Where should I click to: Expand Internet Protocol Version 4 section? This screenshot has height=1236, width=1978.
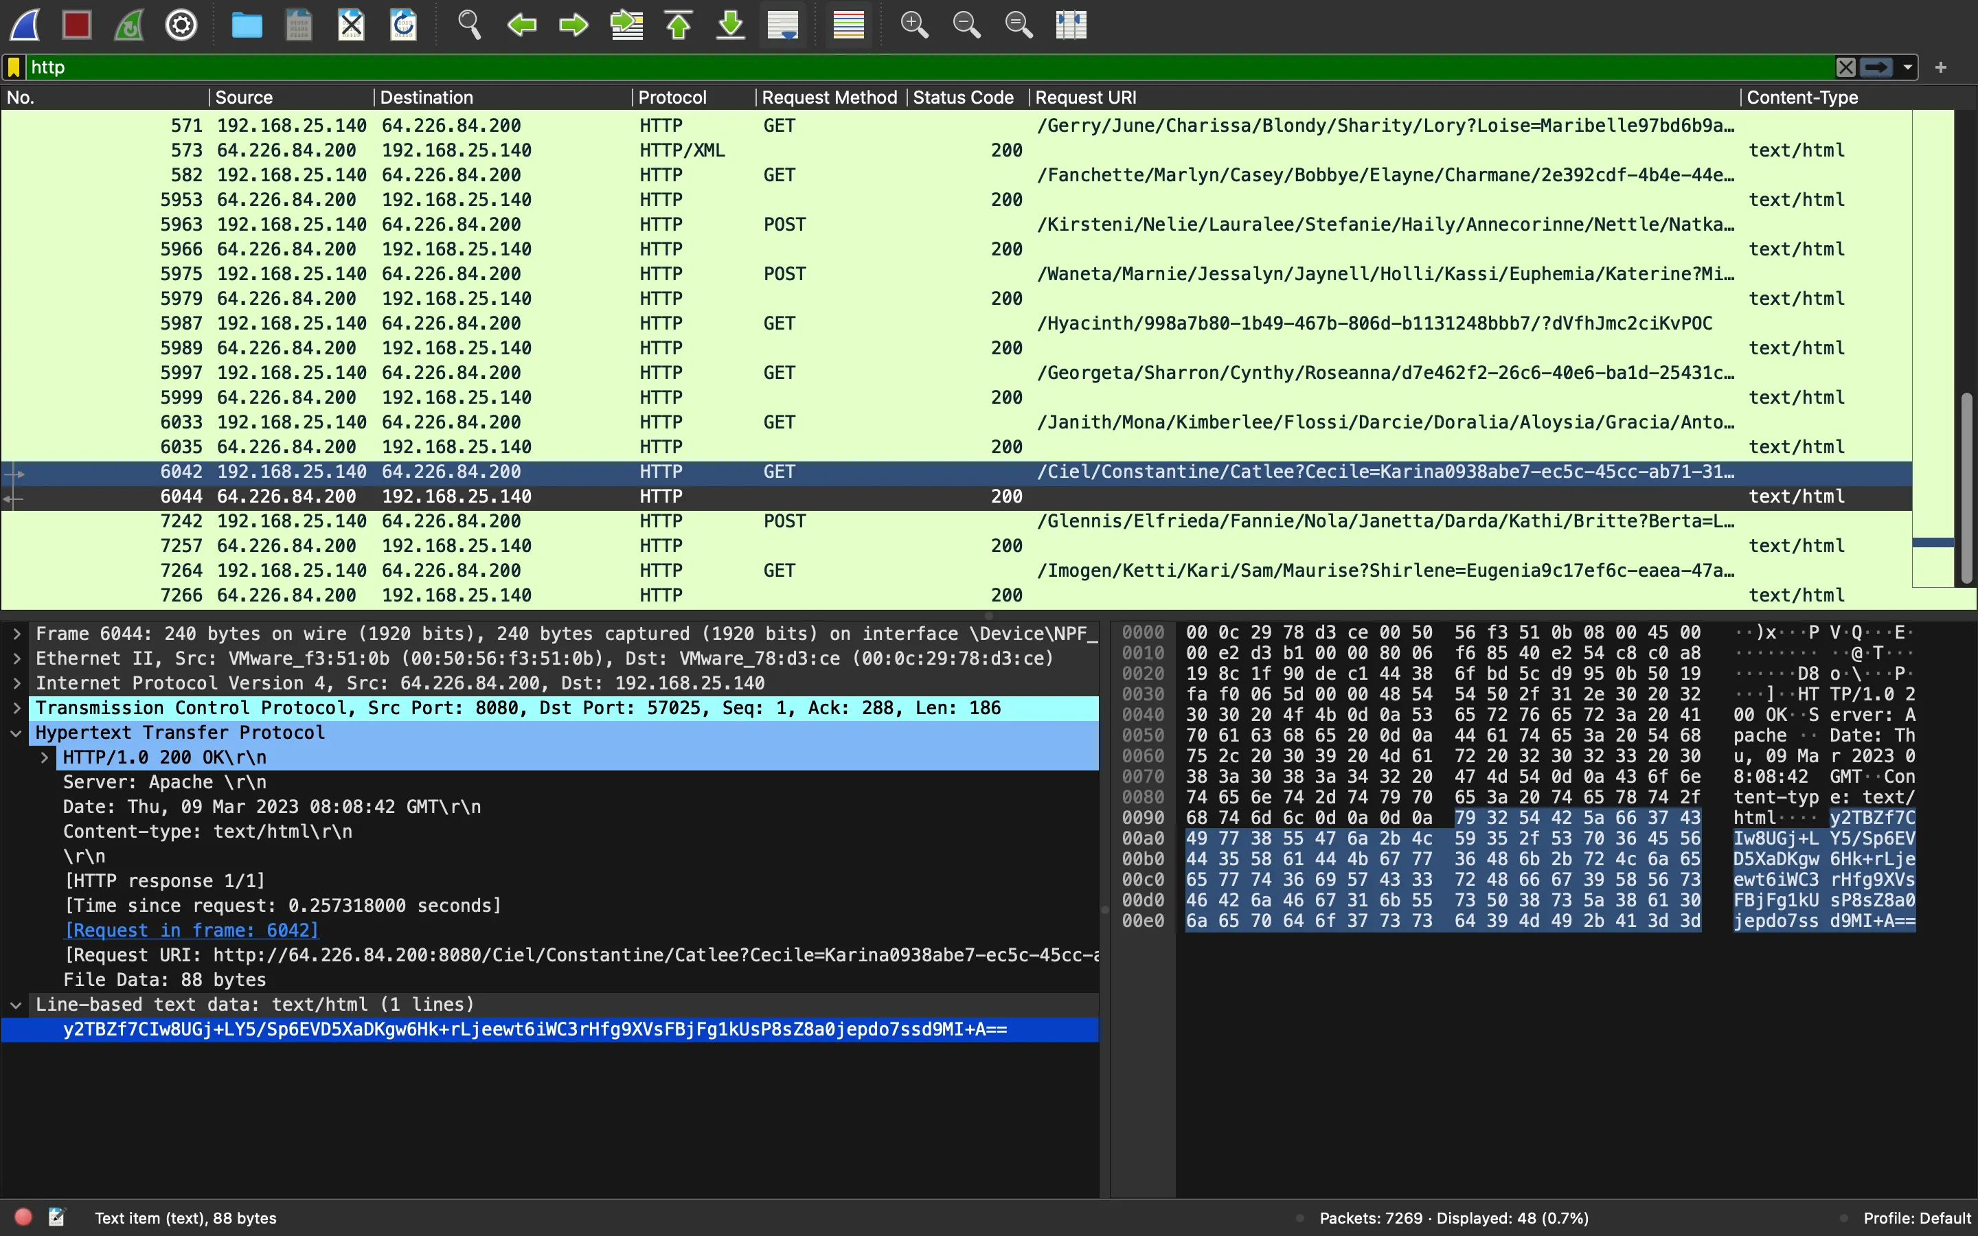point(16,683)
